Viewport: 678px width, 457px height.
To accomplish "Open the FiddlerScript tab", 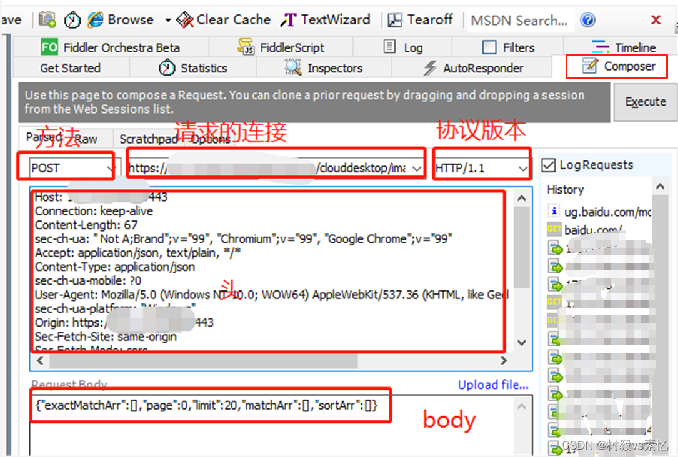I will [x=281, y=47].
